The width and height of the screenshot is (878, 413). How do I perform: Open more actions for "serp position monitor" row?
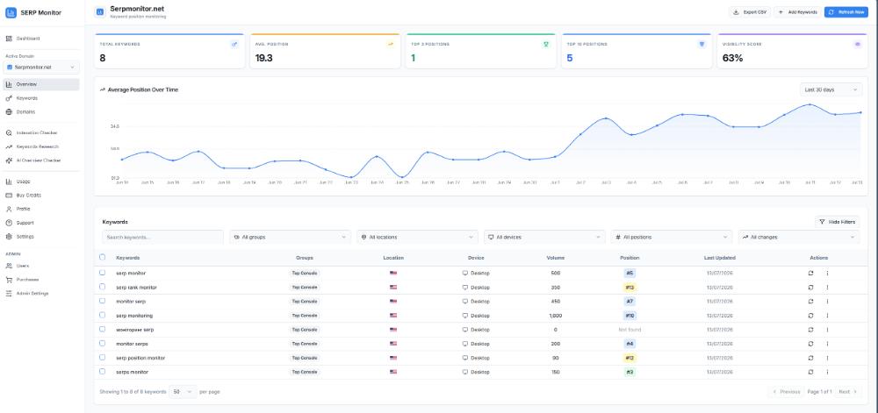(x=827, y=358)
